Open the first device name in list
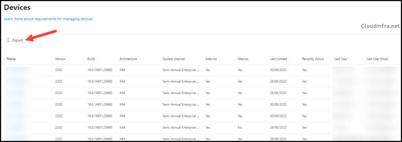This screenshot has height=142, width=402. click(18, 70)
